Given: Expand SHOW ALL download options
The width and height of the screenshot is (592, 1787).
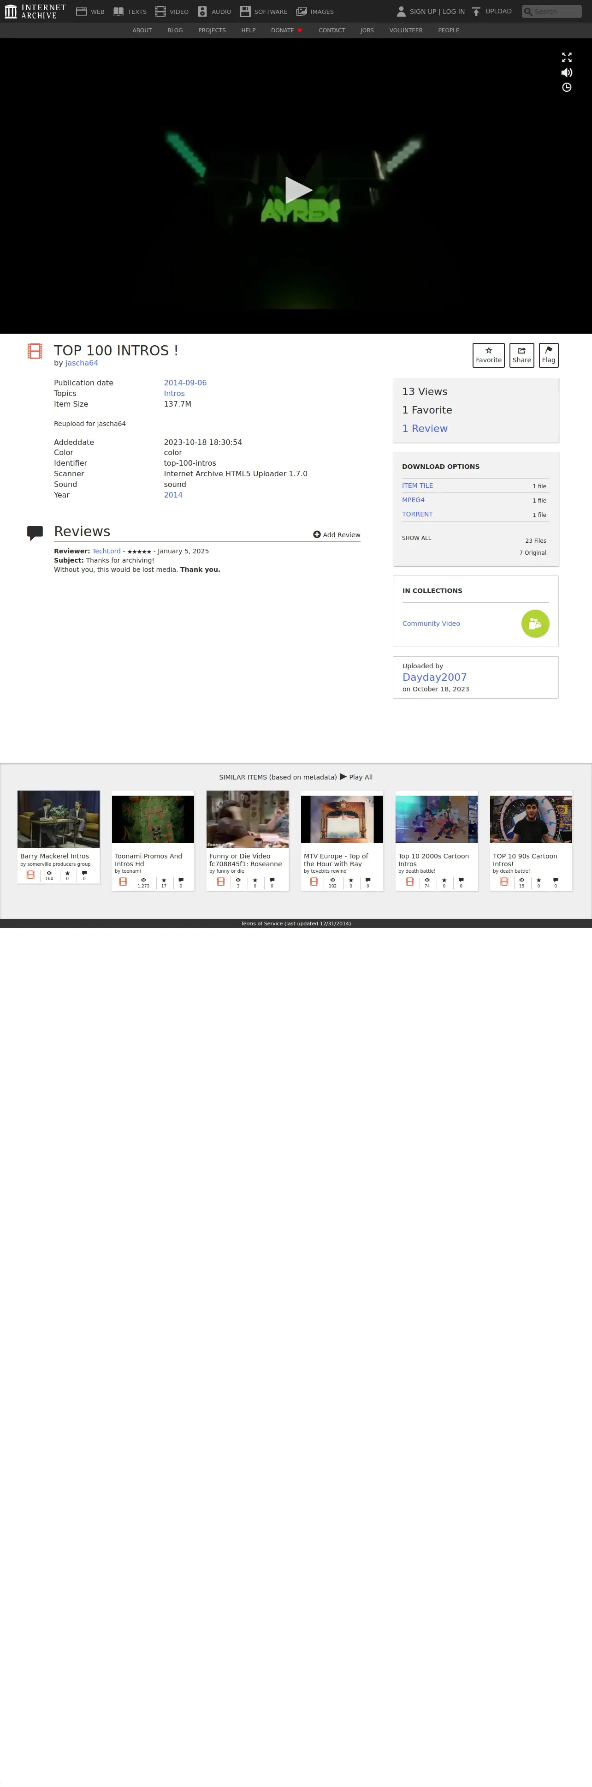Looking at the screenshot, I should click(417, 538).
